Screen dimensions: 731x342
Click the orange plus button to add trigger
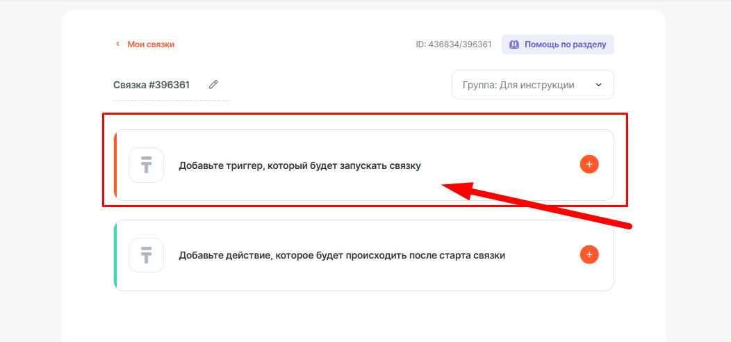pos(589,165)
